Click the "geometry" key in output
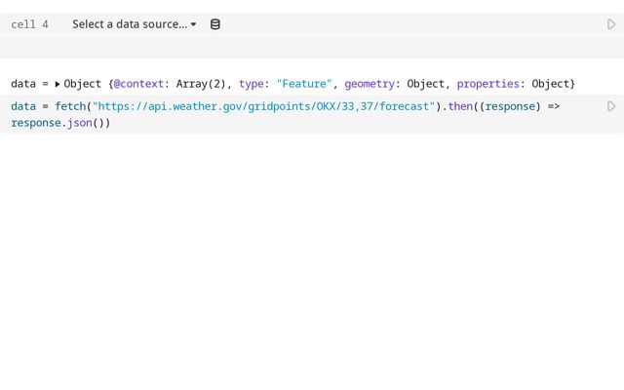Viewport: 624px width, 390px height. (370, 84)
